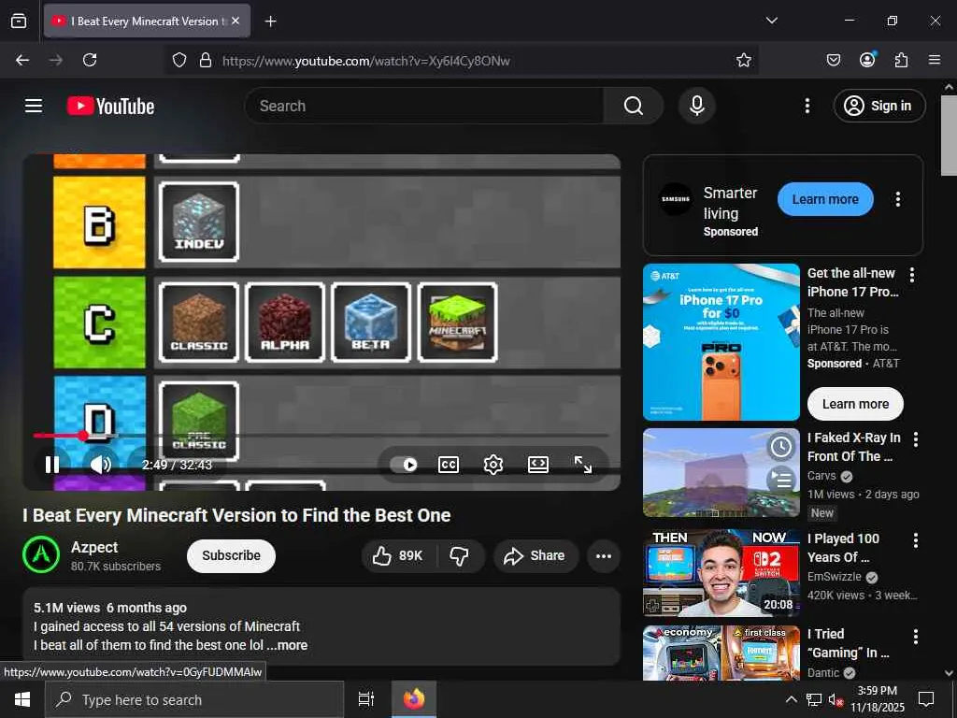957x718 pixels.
Task: Bookmark this page with star
Action: click(x=743, y=60)
